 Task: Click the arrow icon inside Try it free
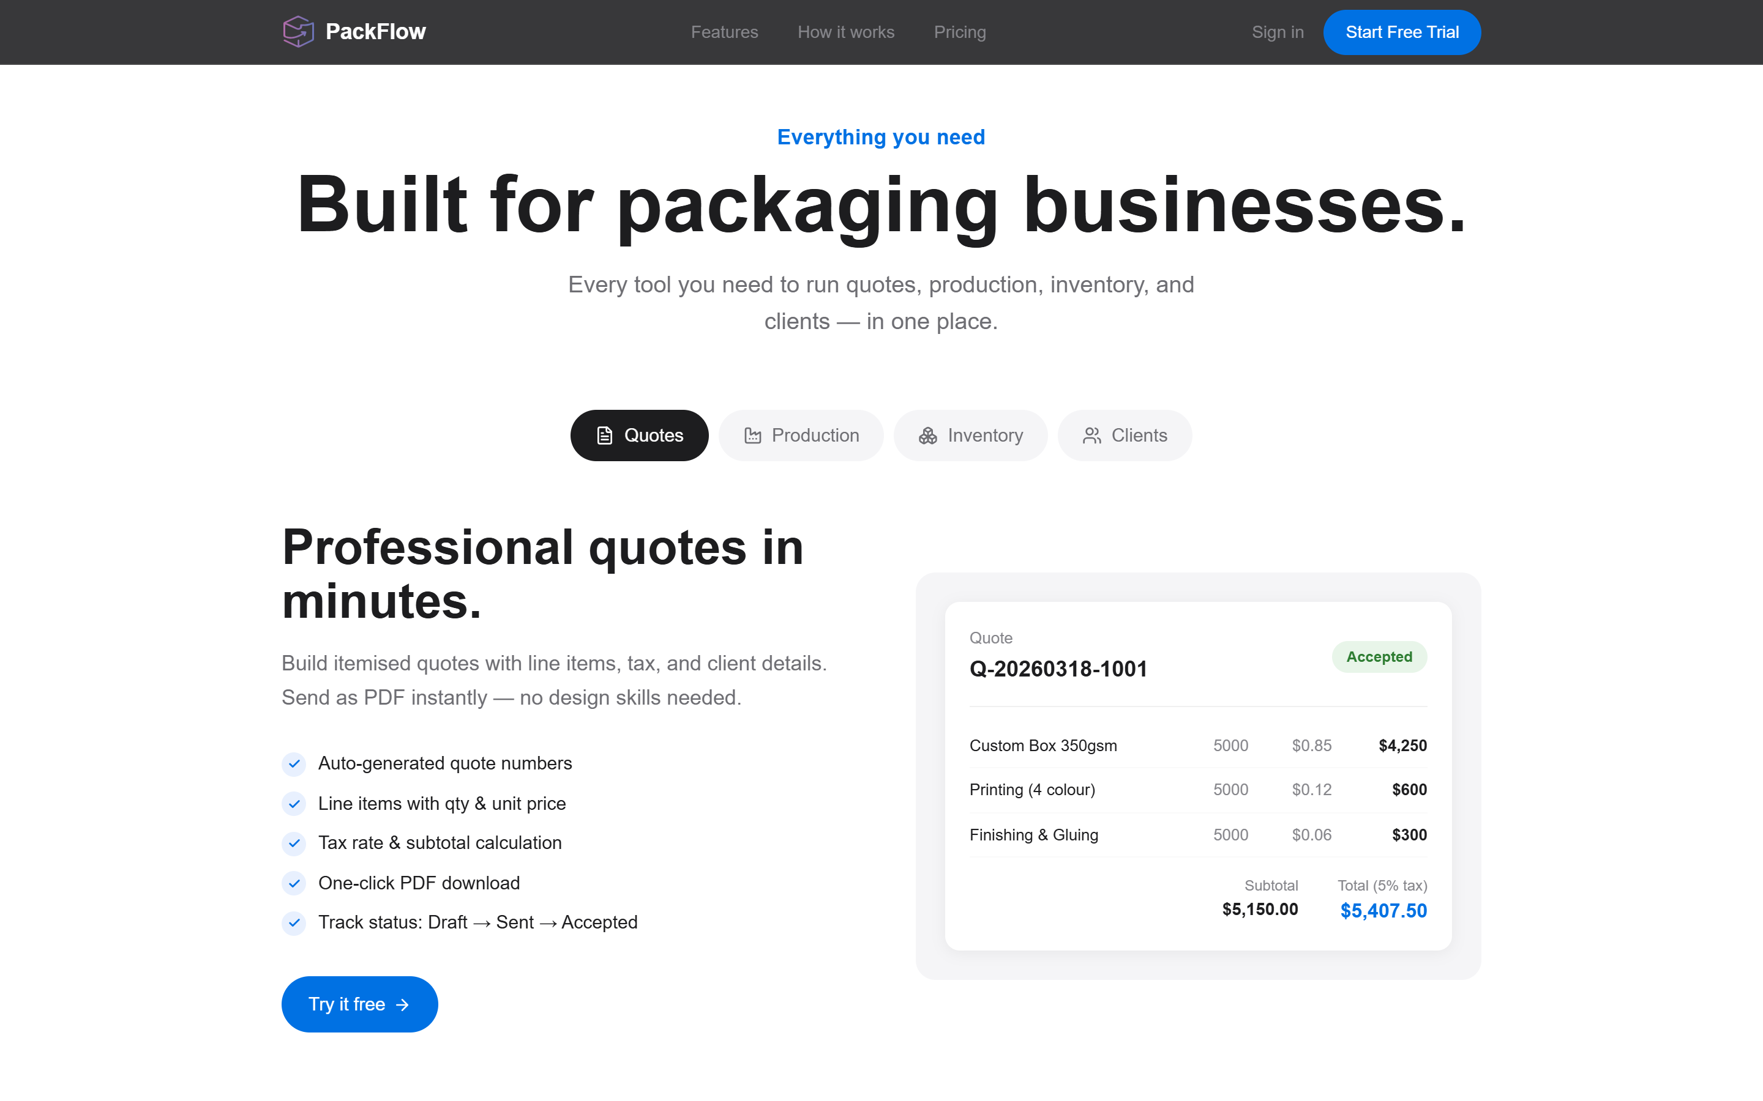403,1004
